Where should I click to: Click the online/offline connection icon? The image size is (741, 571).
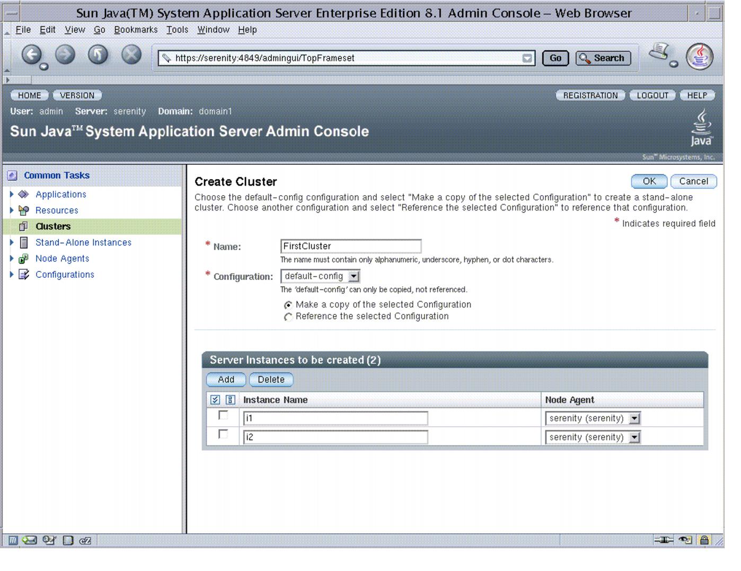coord(664,540)
